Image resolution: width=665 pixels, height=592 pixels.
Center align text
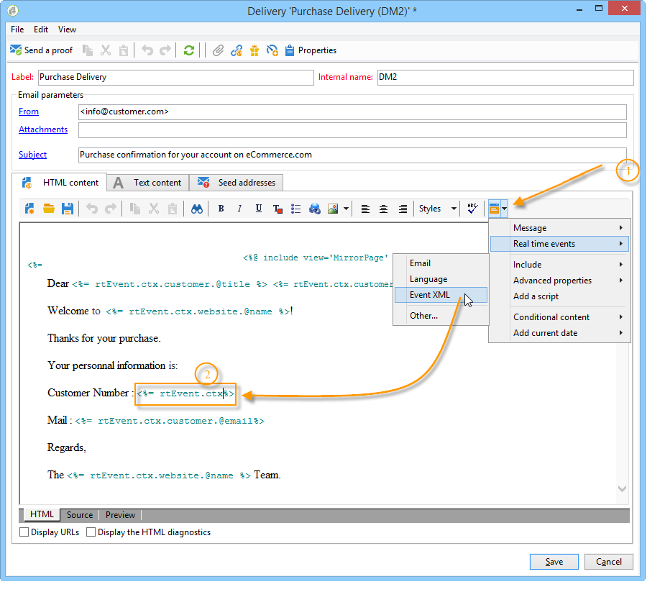coord(383,209)
